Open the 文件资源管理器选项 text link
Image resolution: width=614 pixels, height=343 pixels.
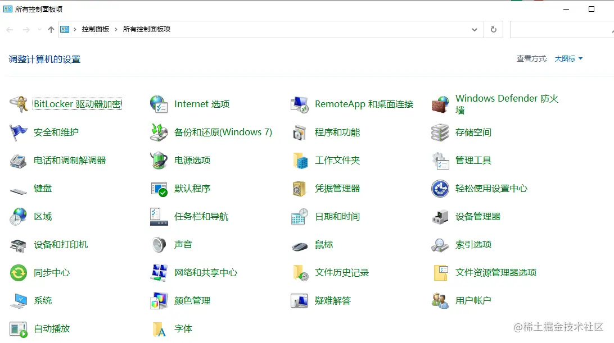tap(496, 273)
